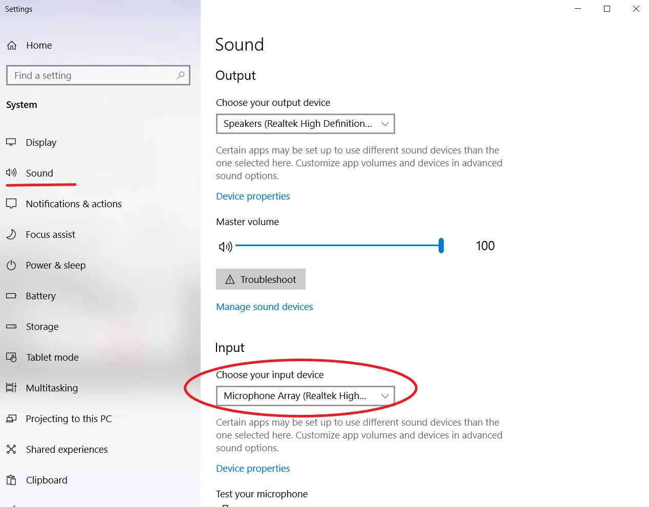The height and width of the screenshot is (507, 649).
Task: Select Tablet mode in sidebar
Action: tap(52, 357)
